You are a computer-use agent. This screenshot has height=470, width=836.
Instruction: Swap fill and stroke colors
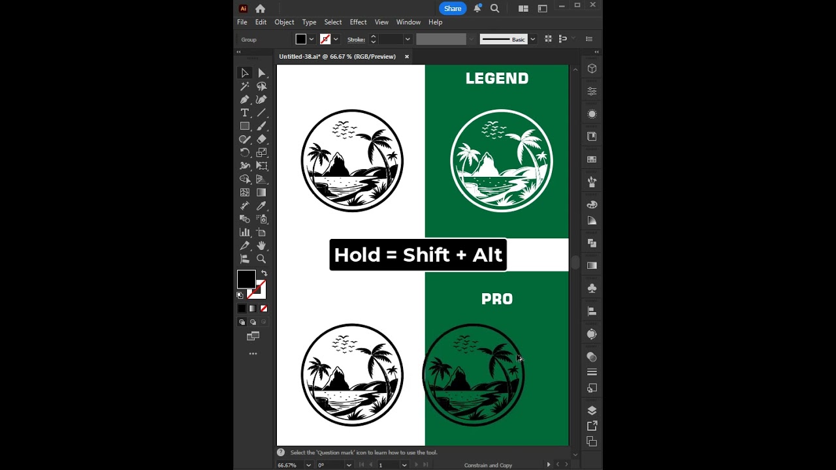(264, 274)
